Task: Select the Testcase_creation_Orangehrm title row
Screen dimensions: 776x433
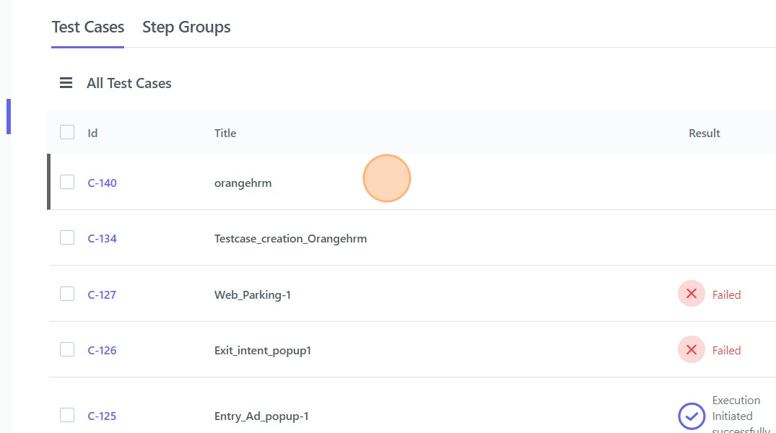Action: point(290,239)
